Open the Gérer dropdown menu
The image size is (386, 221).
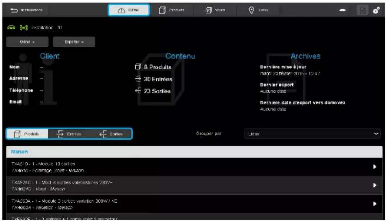tap(27, 42)
